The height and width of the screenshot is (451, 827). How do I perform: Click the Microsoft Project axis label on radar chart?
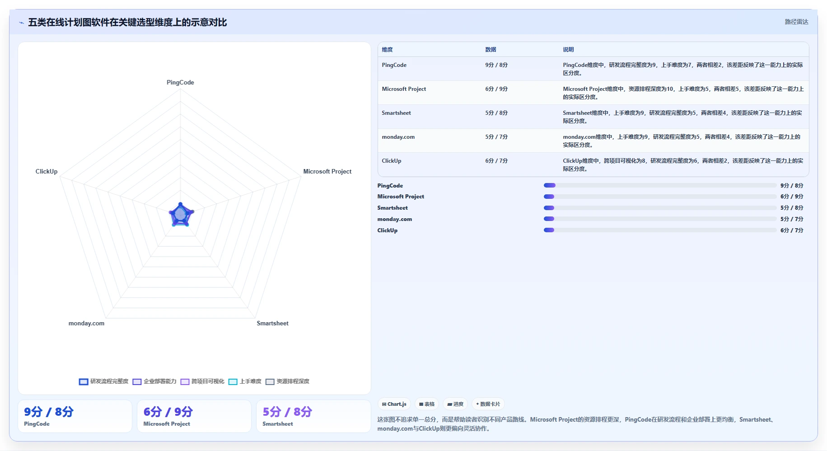(327, 171)
